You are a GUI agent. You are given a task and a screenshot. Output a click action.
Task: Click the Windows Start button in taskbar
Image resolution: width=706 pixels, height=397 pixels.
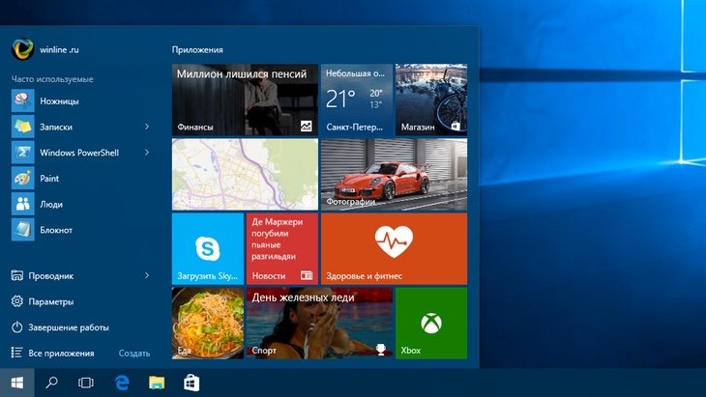[x=17, y=383]
